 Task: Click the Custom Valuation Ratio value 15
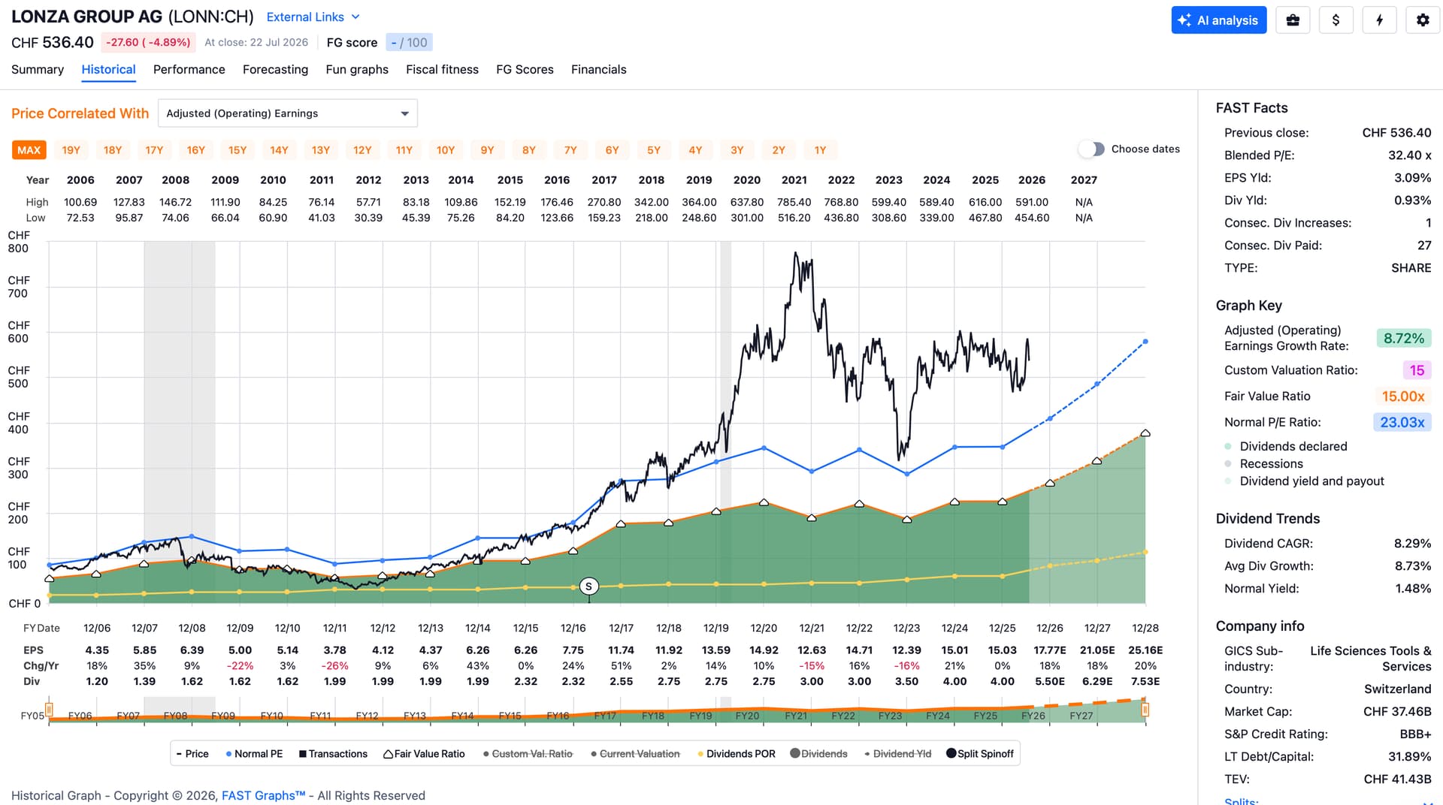(1417, 370)
